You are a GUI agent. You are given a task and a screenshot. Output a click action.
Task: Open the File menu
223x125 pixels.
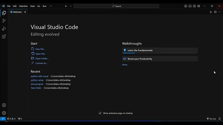(9, 6)
